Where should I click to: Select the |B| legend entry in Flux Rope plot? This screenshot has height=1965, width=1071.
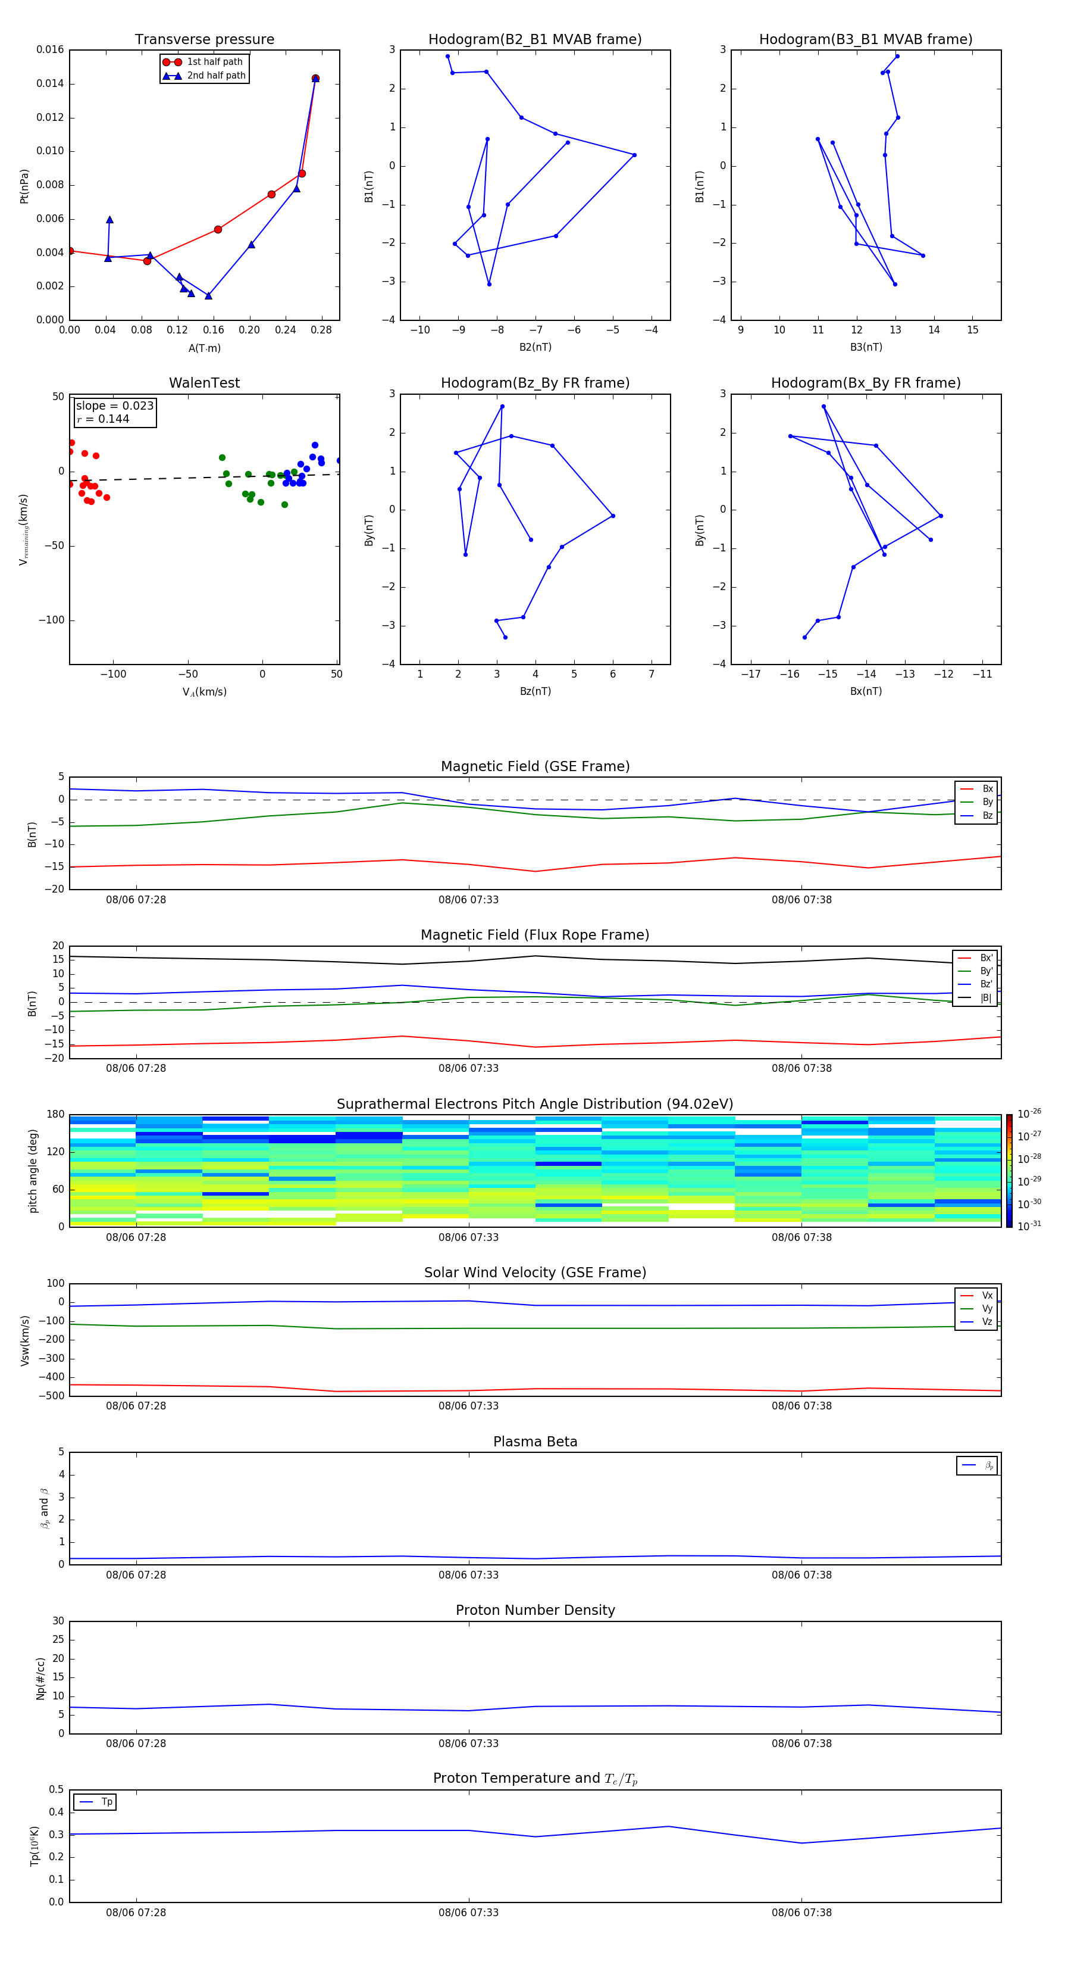976,998
